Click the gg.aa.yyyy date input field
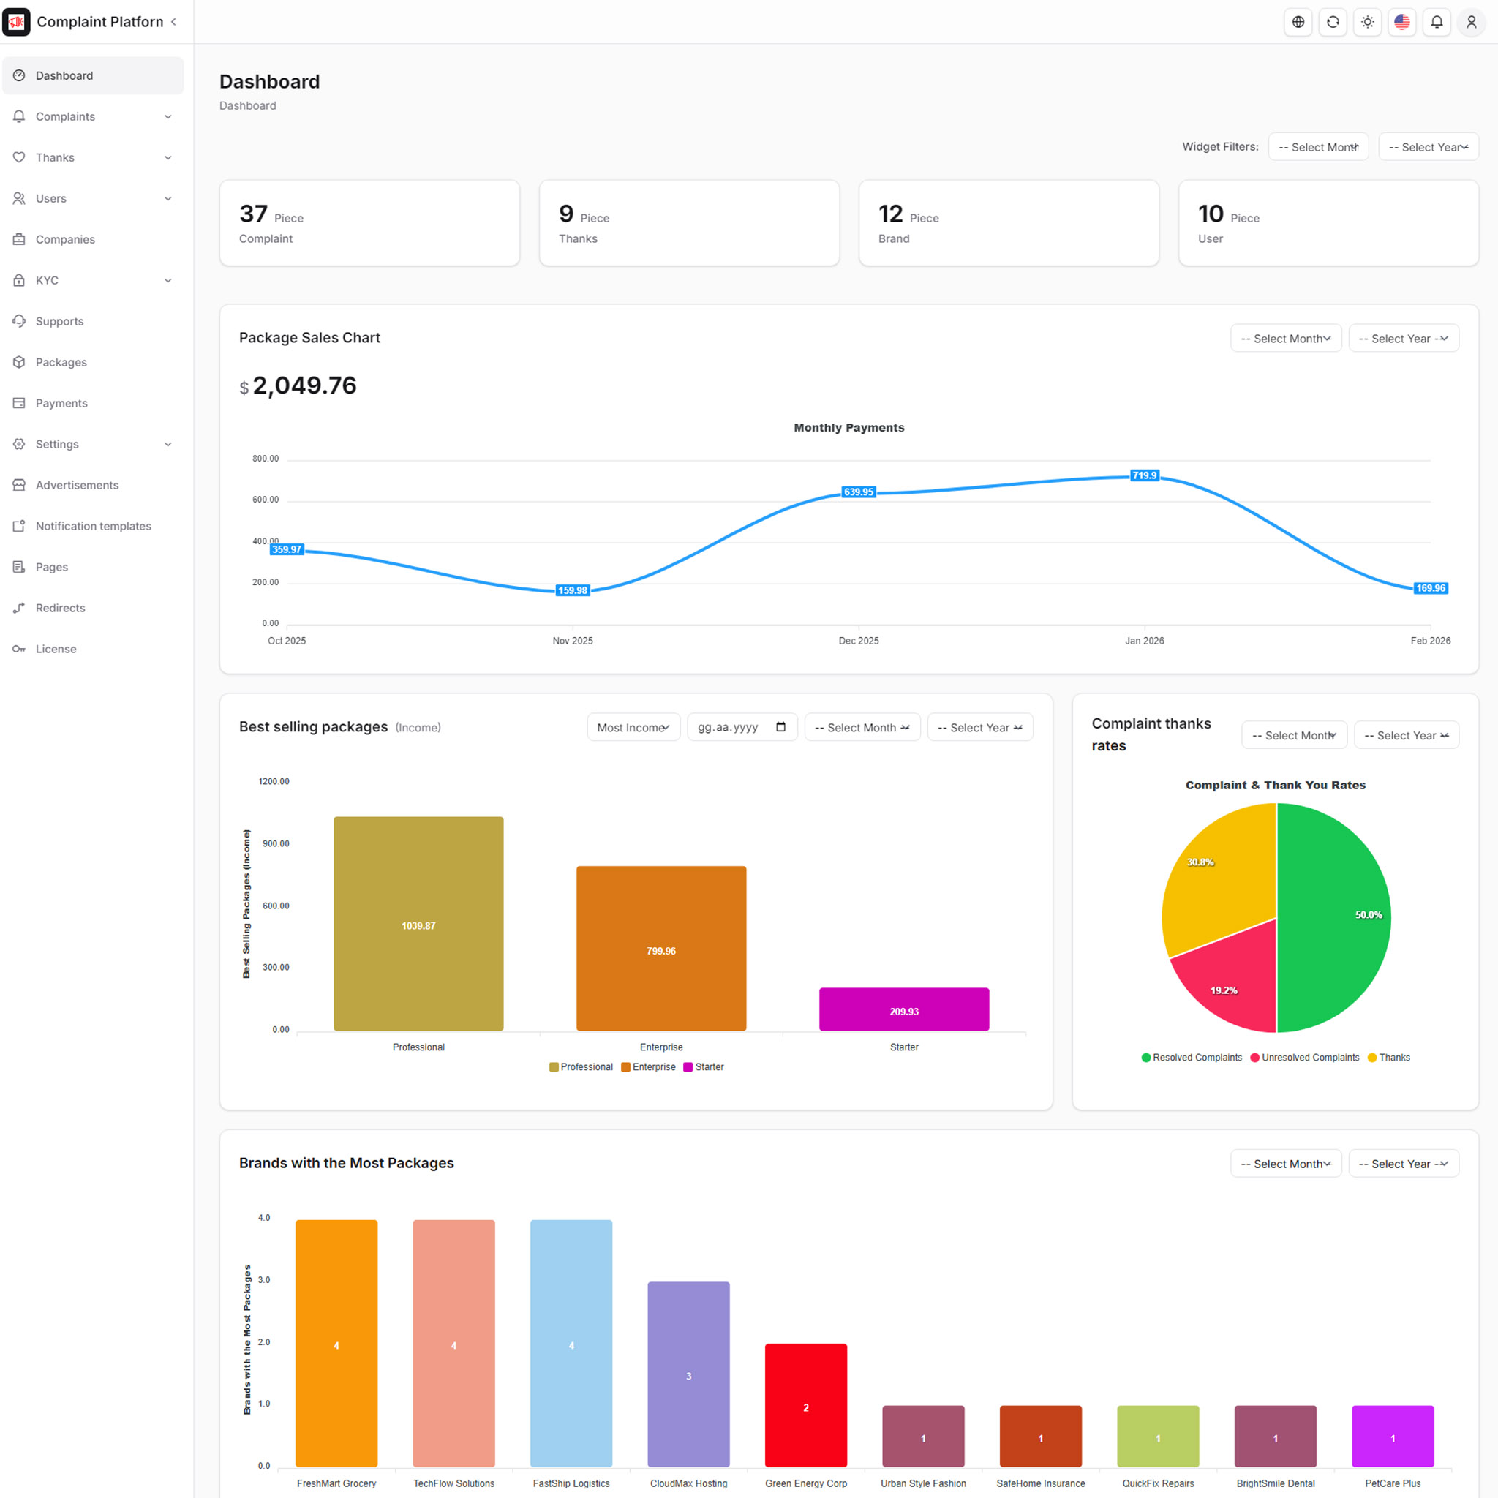 729,727
